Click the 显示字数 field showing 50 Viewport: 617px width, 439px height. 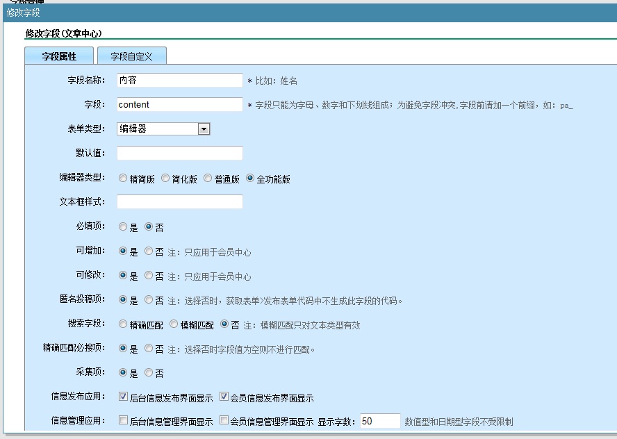click(380, 421)
